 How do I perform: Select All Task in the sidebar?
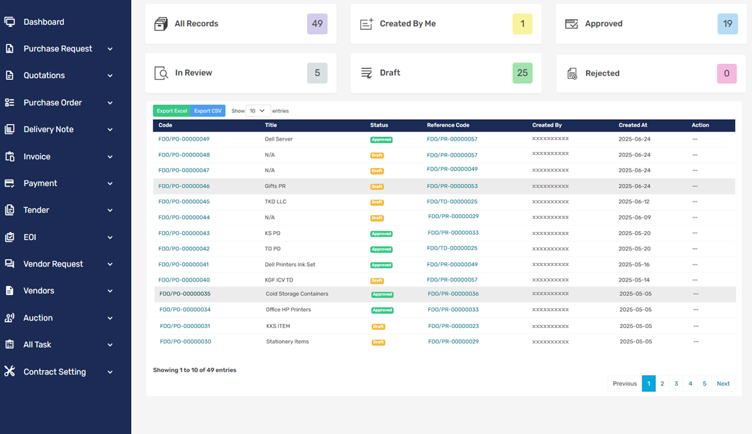click(x=37, y=344)
